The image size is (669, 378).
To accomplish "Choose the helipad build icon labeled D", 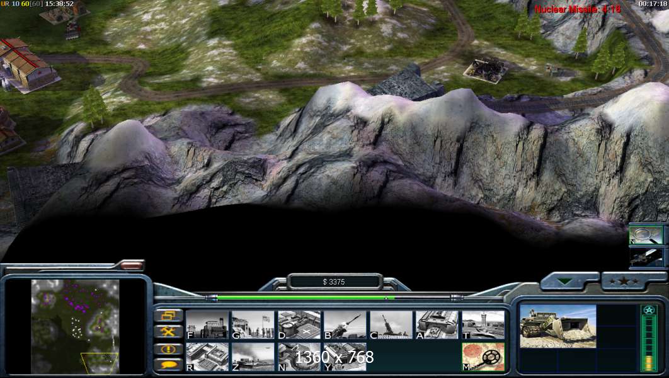I will point(299,324).
